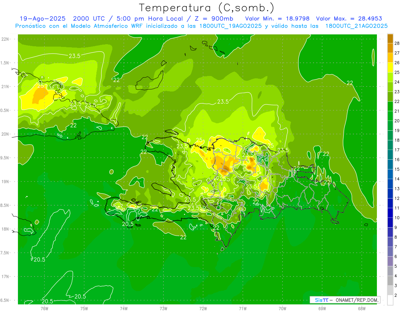Select the date text '19-Ago-2025'
The image size is (406, 313).
point(43,19)
